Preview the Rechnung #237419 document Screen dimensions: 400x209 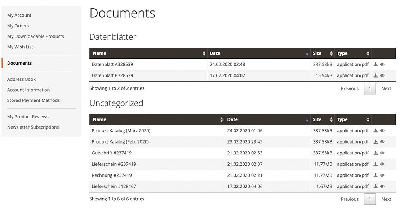[383, 175]
